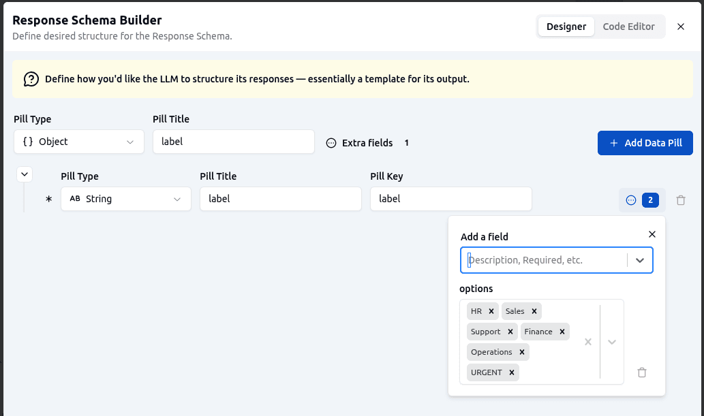The width and height of the screenshot is (704, 416).
Task: Click the AB icon inside the String type selector
Action: pyautogui.click(x=75, y=199)
